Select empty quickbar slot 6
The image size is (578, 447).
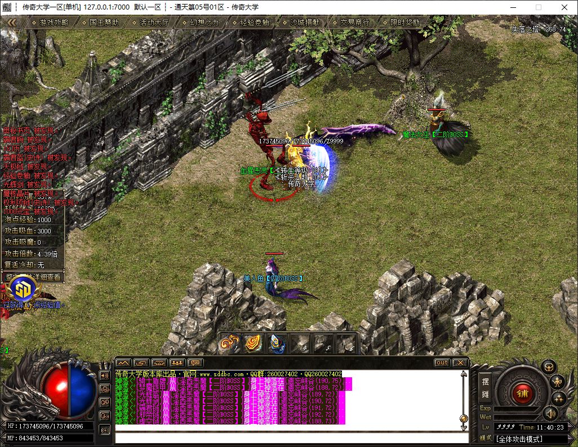347,344
